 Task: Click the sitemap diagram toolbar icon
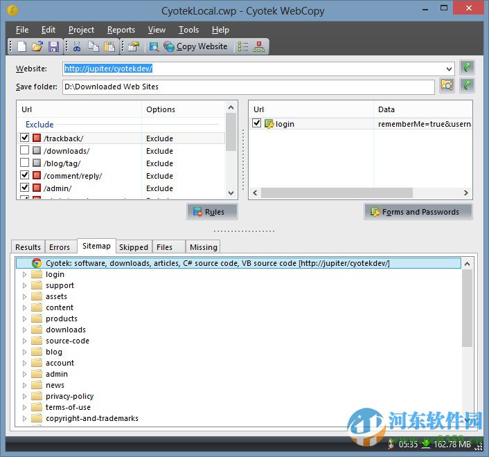point(259,46)
